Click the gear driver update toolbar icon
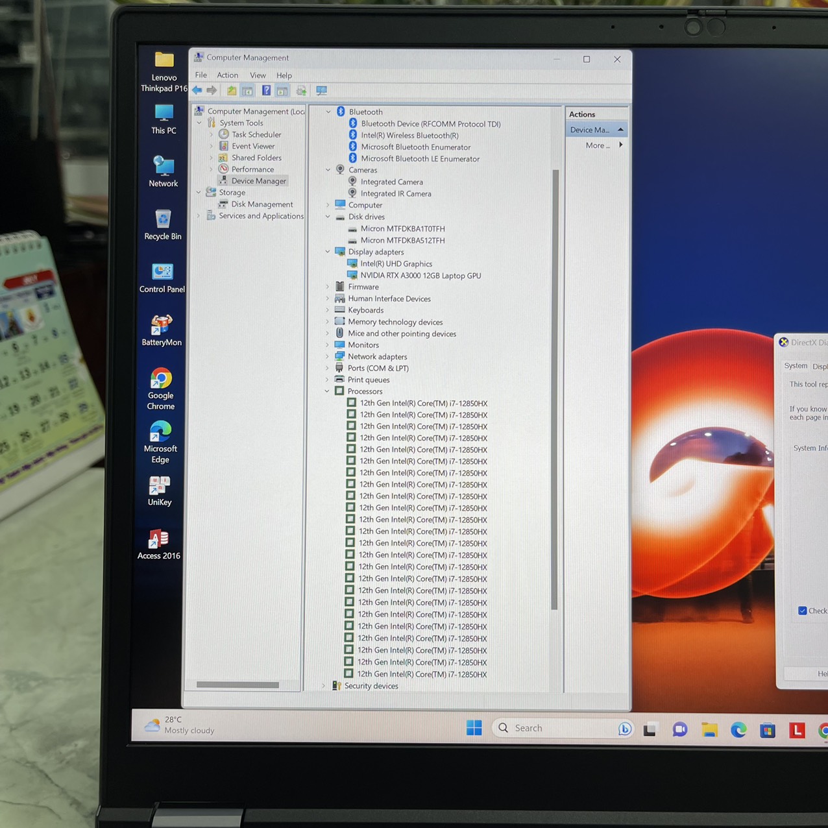 tap(301, 91)
